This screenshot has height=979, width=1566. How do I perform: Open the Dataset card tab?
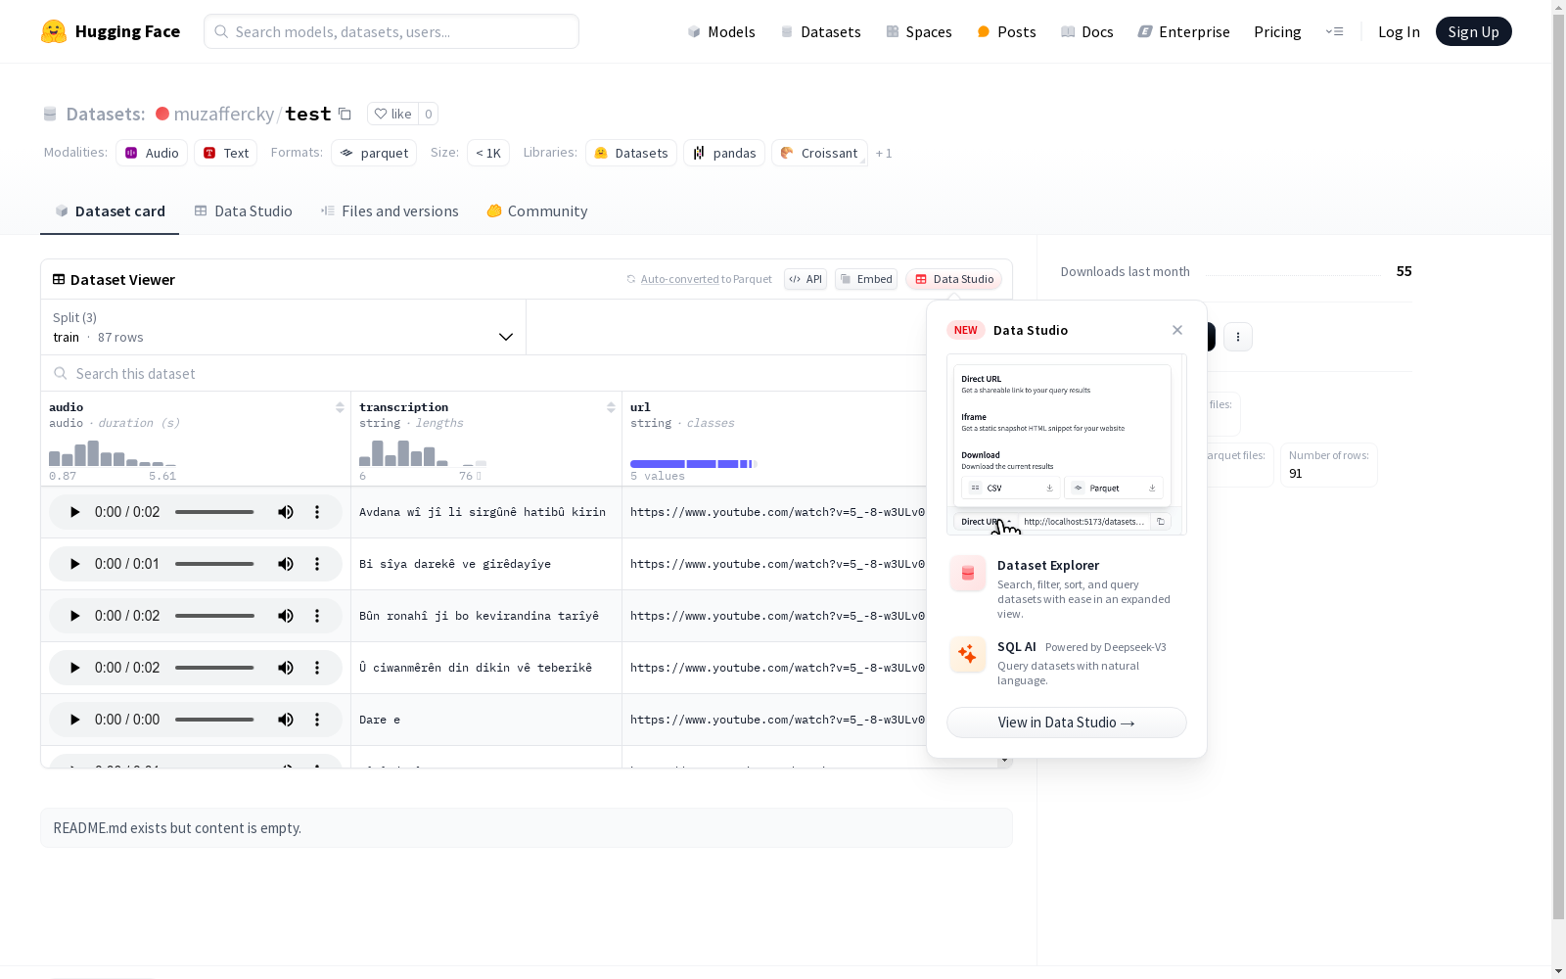[x=110, y=211]
